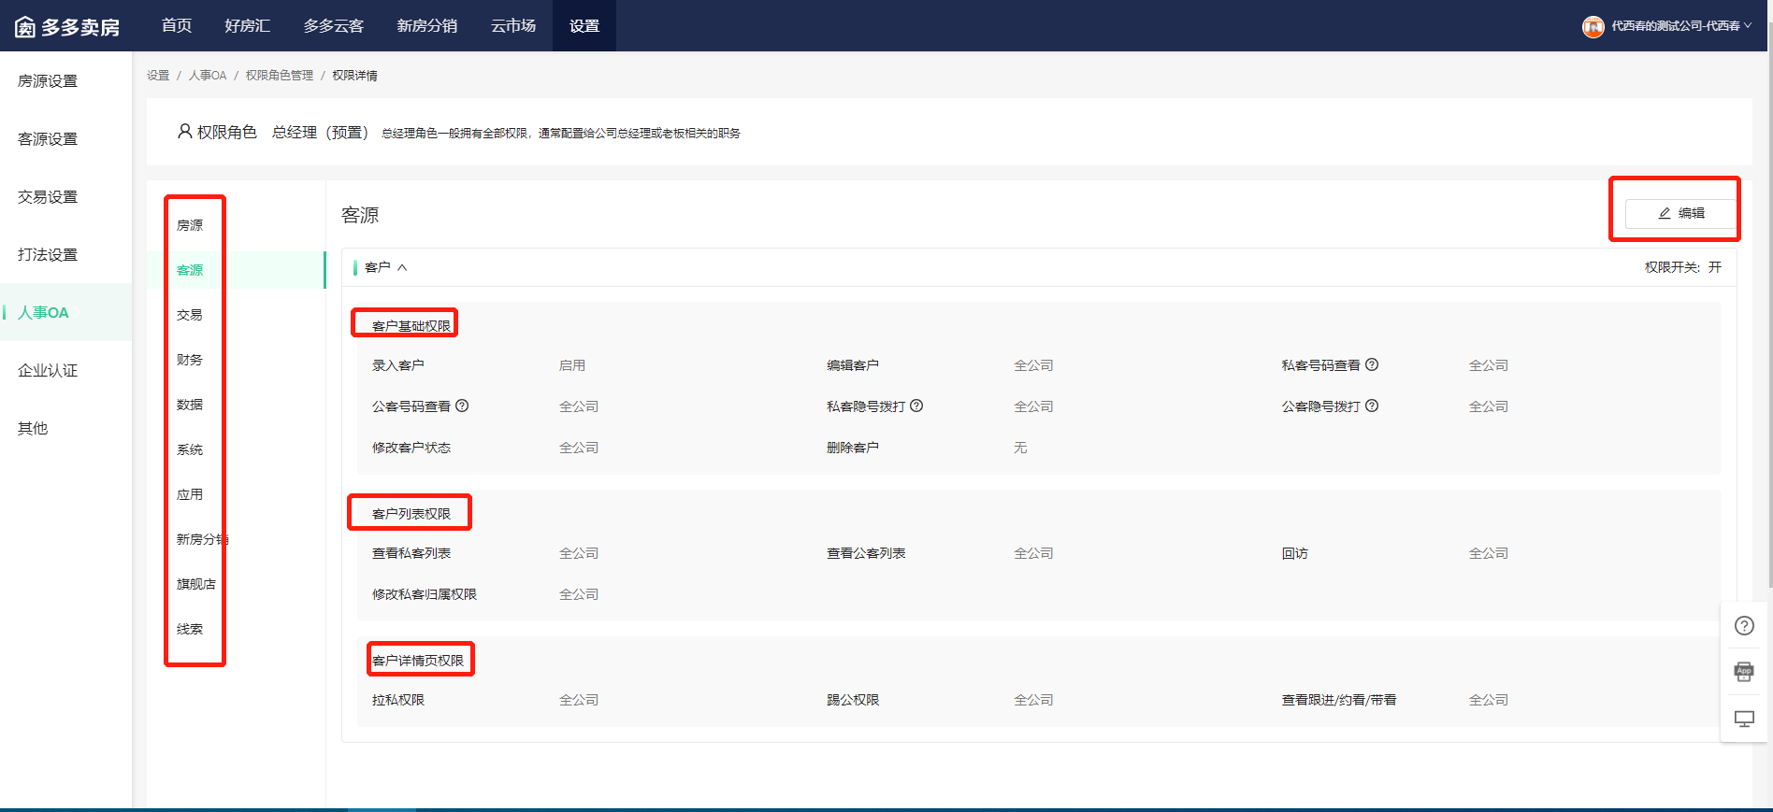The height and width of the screenshot is (812, 1773).
Task: Click the 踢公权限 permission label
Action: (853, 700)
